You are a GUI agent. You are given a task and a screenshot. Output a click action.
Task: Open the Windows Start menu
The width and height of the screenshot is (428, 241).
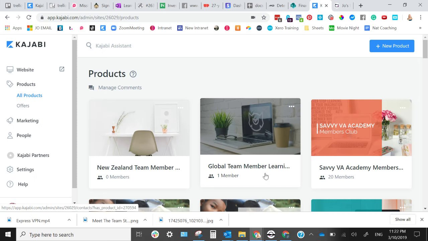(x=8, y=235)
